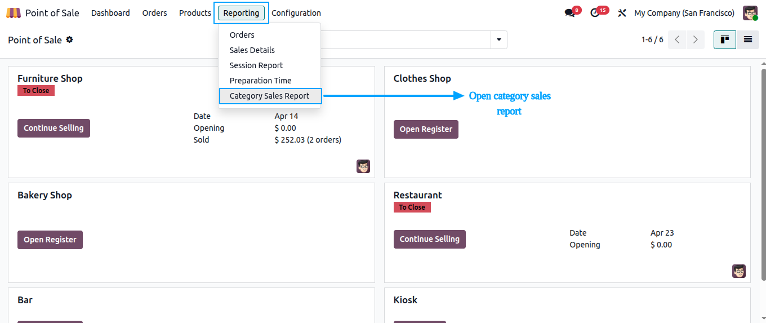Viewport: 766px width, 323px height.
Task: Click the user avatar in the top bar
Action: tap(750, 13)
